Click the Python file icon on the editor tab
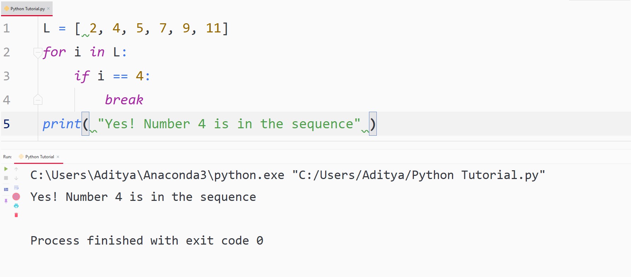631x277 pixels. pos(6,8)
